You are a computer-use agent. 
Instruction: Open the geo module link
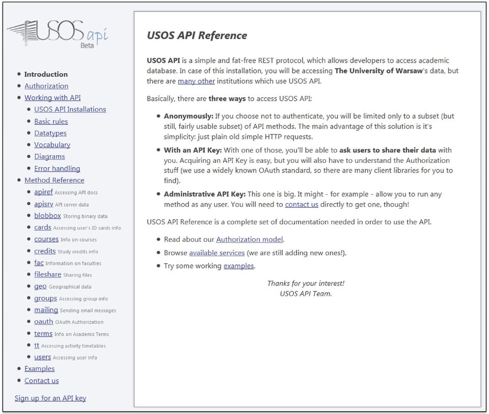[x=40, y=286]
